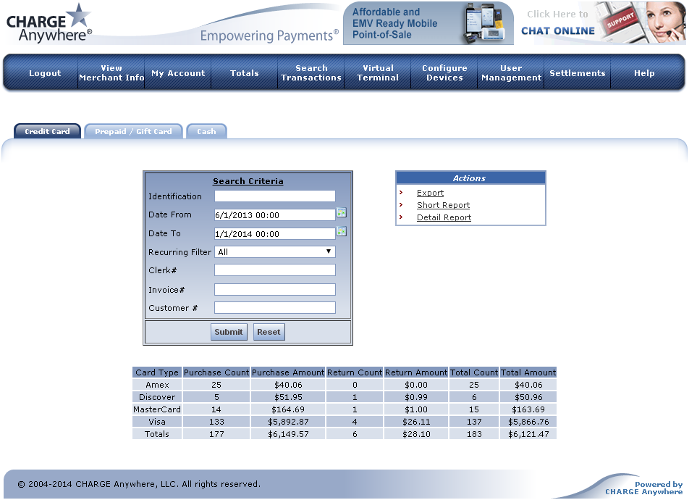The image size is (697, 500).
Task: Open Search Transactions in navigation bar
Action: 311,73
